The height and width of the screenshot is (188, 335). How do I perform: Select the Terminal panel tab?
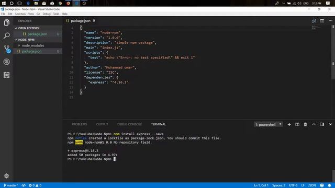[x=158, y=124]
